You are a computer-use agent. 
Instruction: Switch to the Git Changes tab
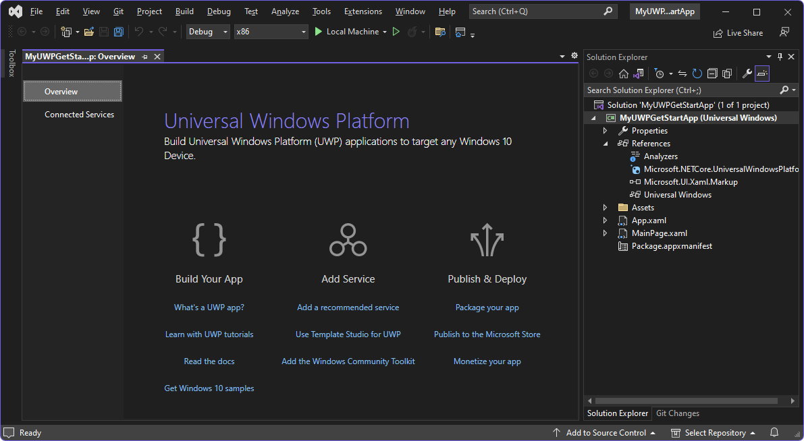tap(677, 413)
